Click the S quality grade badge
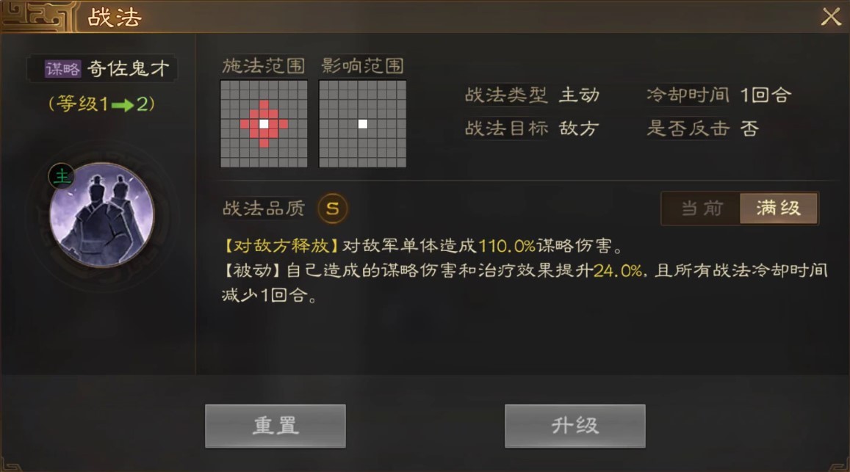This screenshot has height=472, width=850. 332,208
